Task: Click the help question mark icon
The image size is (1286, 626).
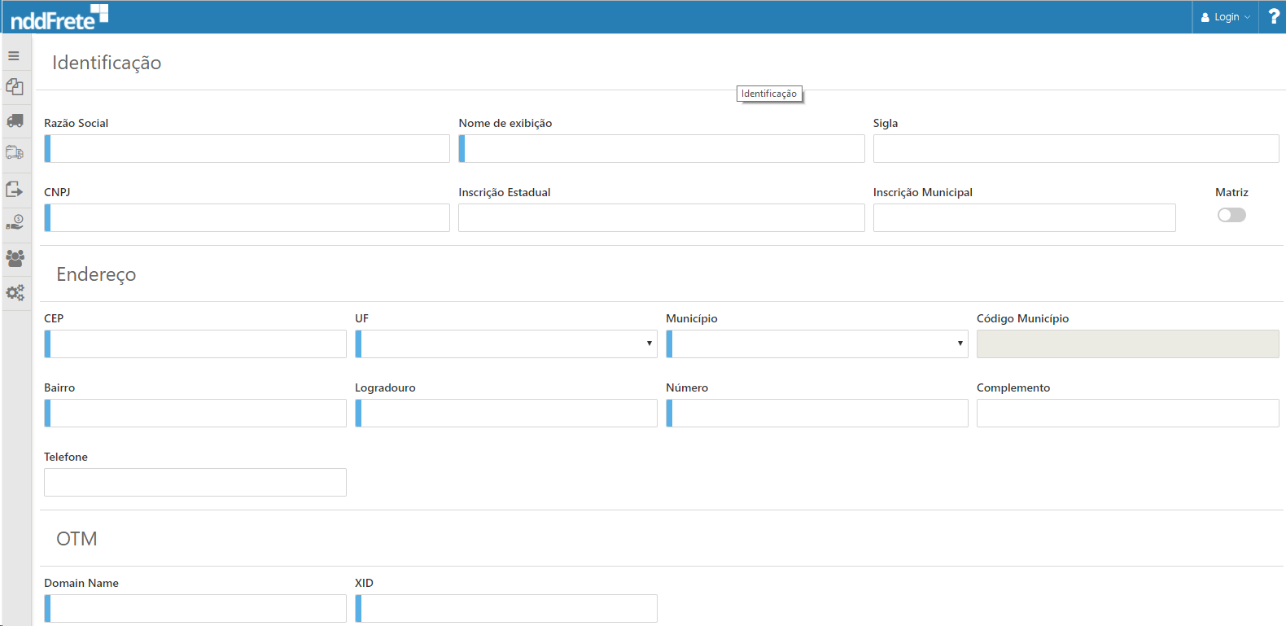Action: [1273, 16]
